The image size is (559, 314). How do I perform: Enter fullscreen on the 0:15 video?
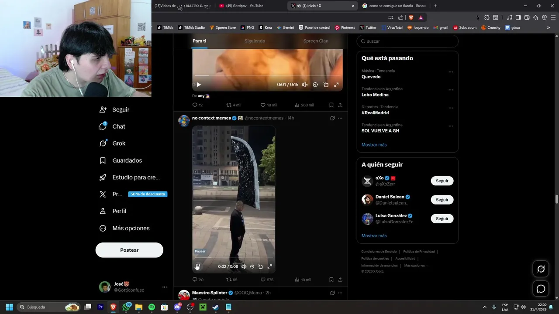336,85
